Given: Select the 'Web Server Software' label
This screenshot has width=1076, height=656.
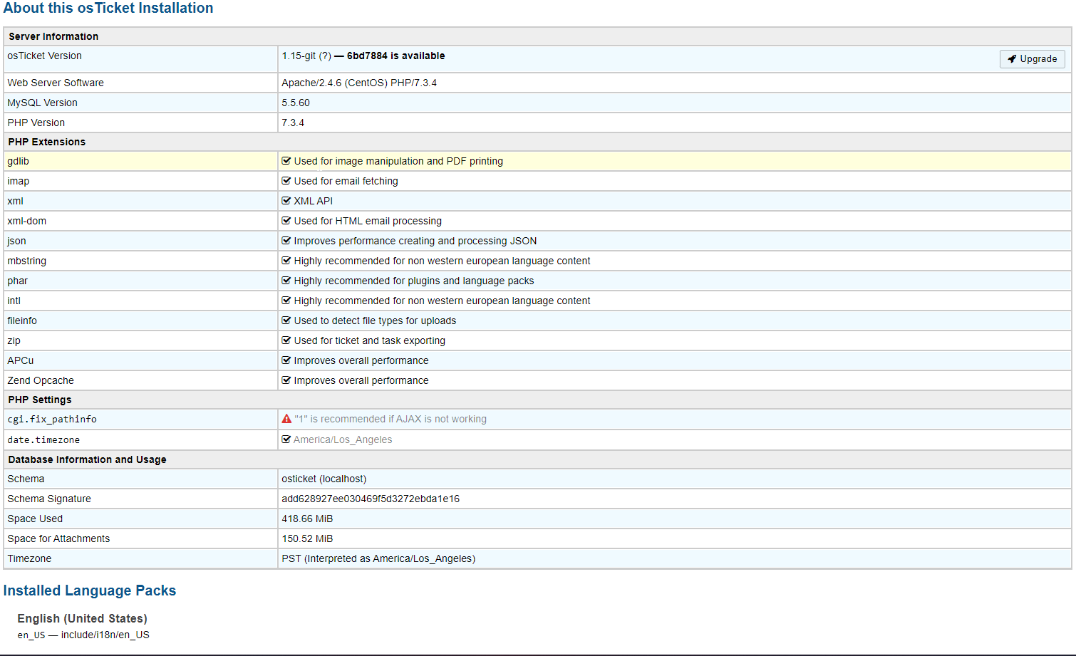Looking at the screenshot, I should pyautogui.click(x=56, y=83).
